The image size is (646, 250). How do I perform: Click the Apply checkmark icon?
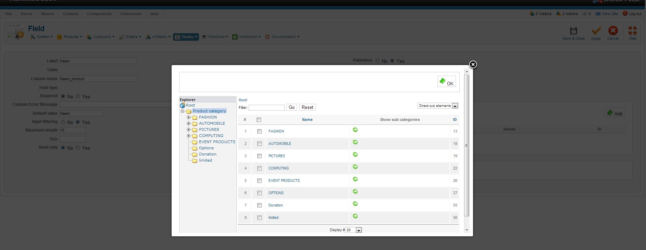tap(596, 31)
